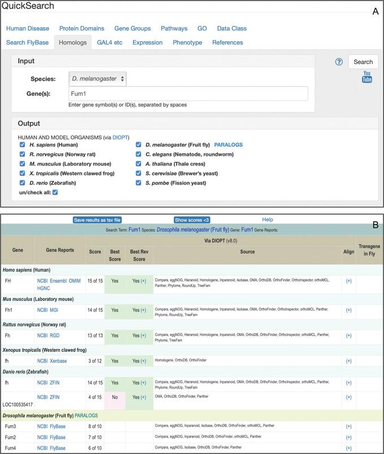Screen dimensions: 384x454
Task: Switch to the GAL4 etc tab
Action: click(x=110, y=42)
